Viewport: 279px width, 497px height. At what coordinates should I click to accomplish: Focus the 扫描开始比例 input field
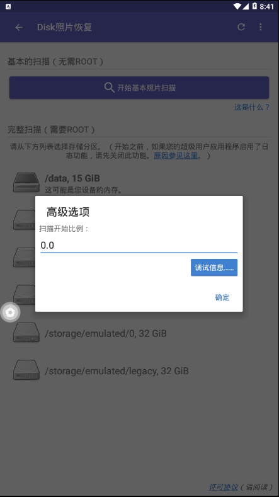tap(139, 245)
